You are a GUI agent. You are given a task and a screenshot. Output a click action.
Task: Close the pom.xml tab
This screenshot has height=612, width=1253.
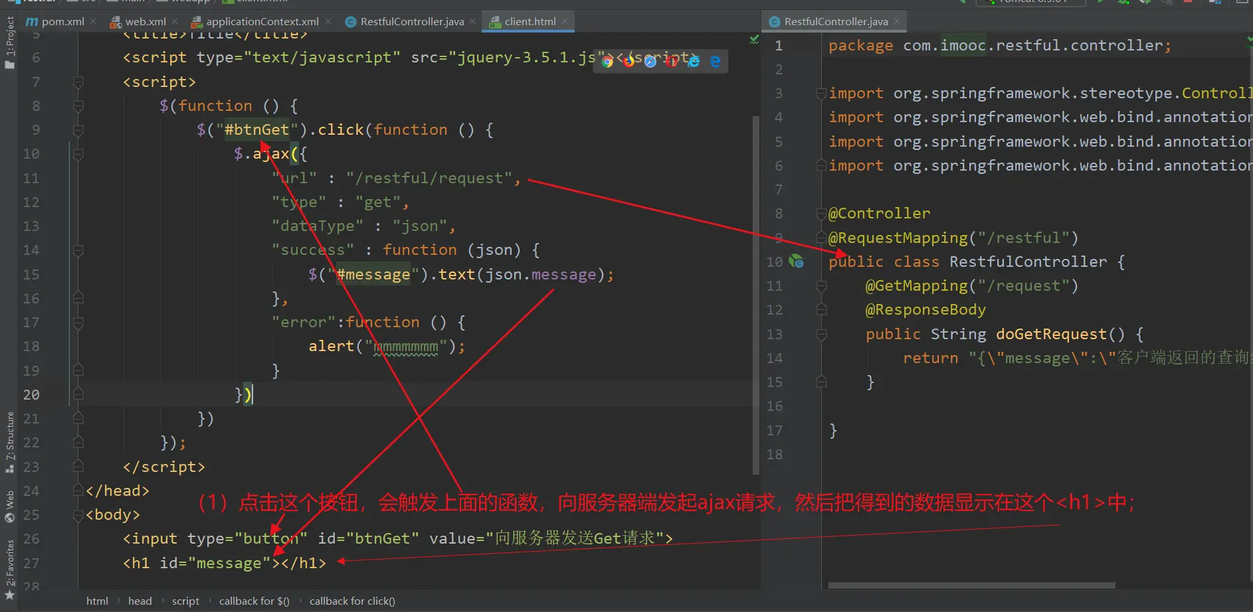[x=93, y=21]
